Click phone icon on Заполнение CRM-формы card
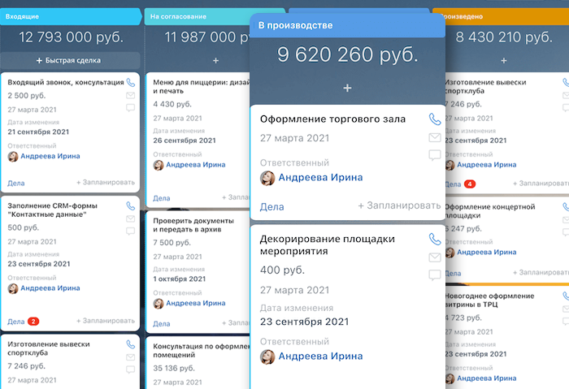Screen dimensions: 569x389 [x=131, y=206]
